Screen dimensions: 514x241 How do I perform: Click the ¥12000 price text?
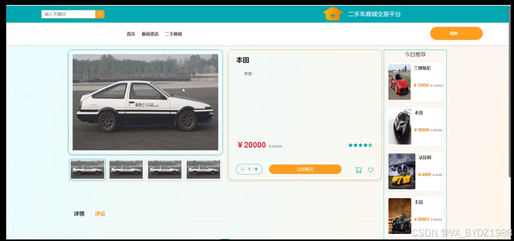422,85
